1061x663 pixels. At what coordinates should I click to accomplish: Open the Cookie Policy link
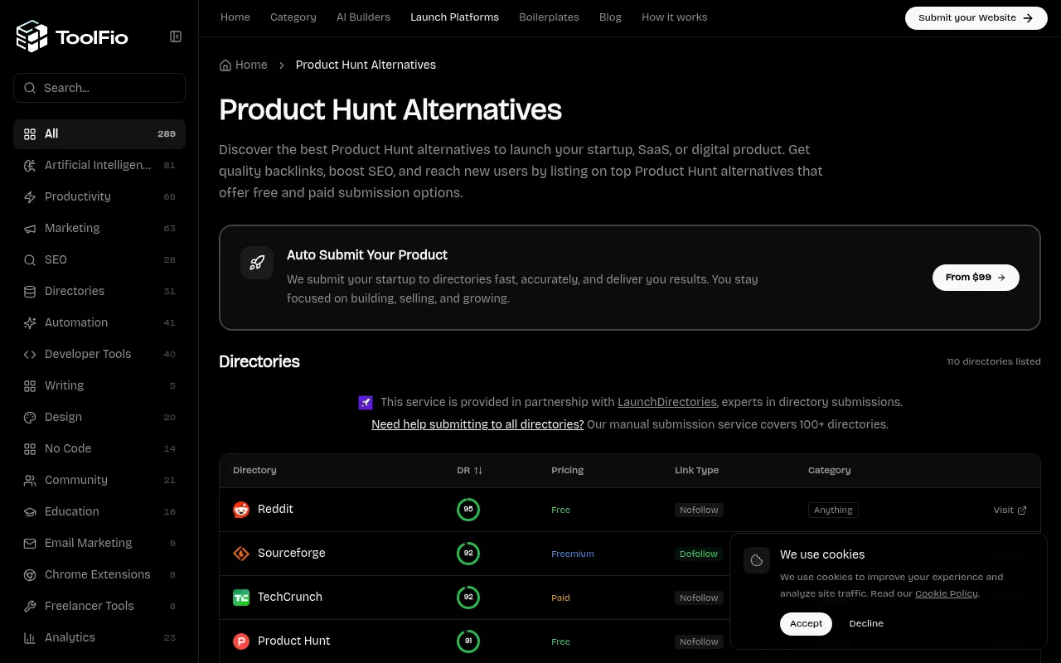click(946, 593)
